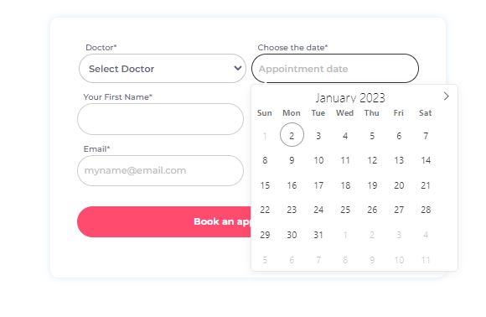Select January 26 on the calendar
The height and width of the screenshot is (317, 486).
372,210
